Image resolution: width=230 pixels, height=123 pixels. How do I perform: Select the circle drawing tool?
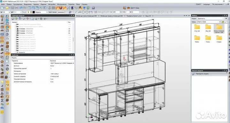83,12
